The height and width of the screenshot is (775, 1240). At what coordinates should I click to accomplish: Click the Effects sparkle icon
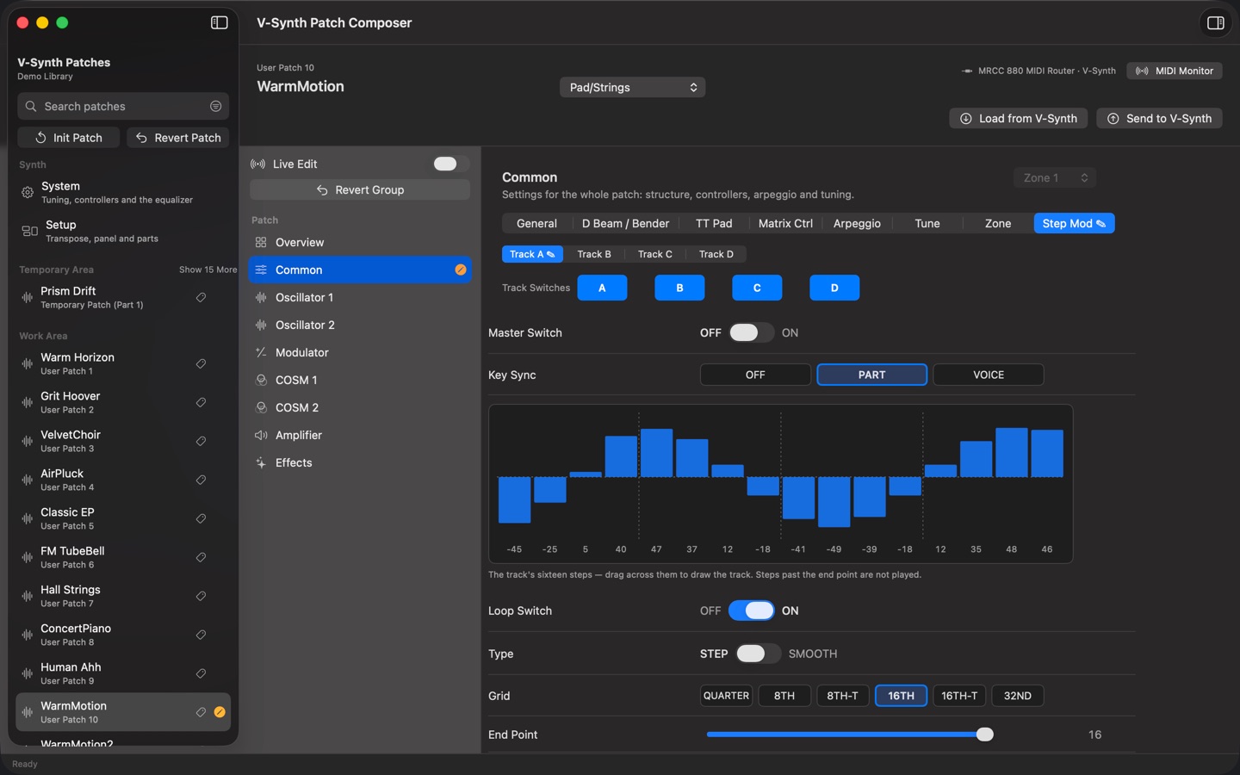click(x=261, y=462)
